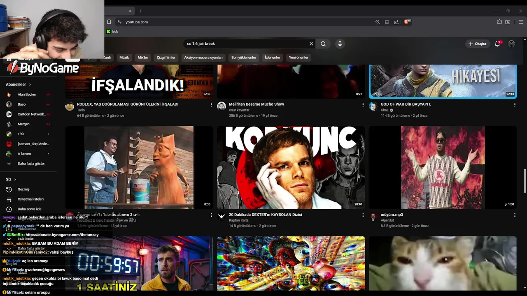
Task: Play the crying cat thumbnail
Action: pos(443,264)
